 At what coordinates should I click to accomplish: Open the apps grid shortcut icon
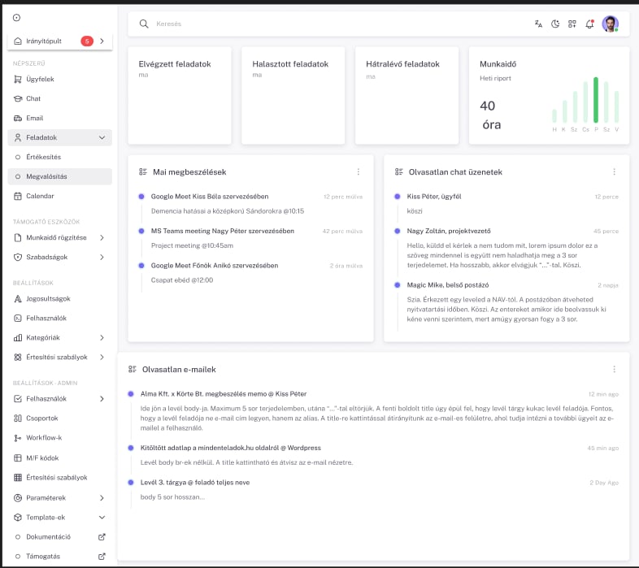572,24
